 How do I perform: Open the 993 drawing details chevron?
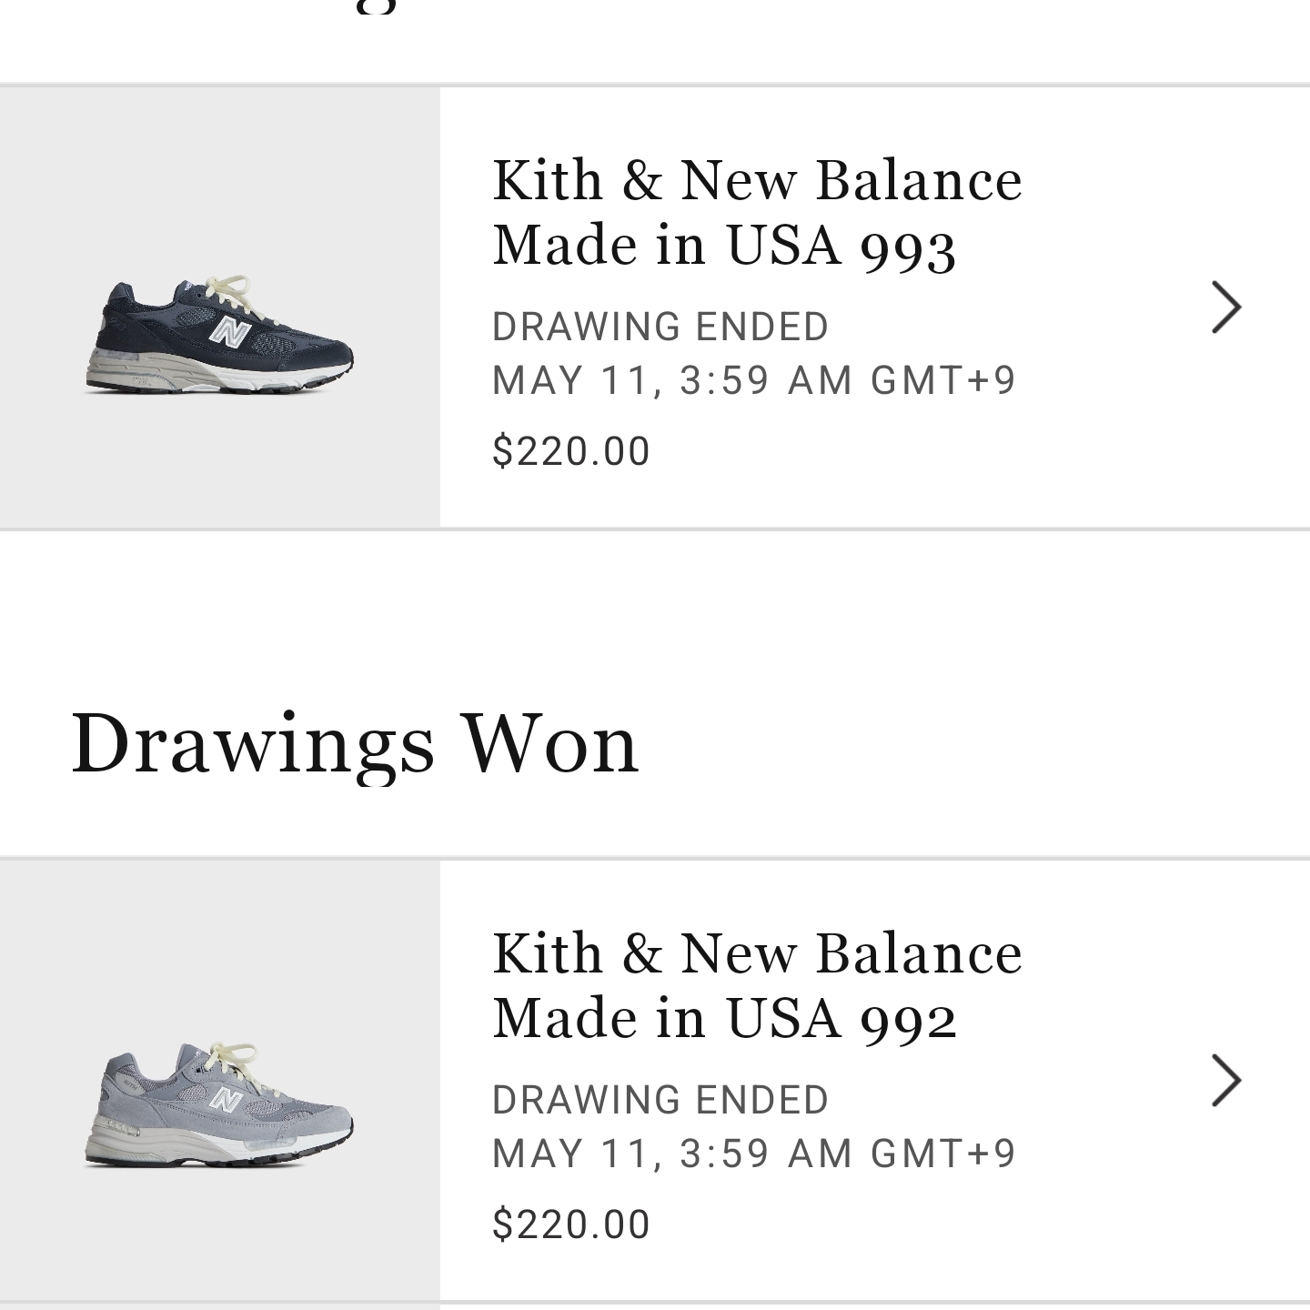[x=1226, y=307]
